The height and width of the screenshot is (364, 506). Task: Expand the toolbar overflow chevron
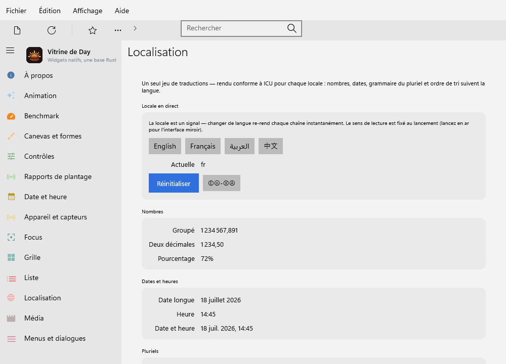pyautogui.click(x=135, y=28)
